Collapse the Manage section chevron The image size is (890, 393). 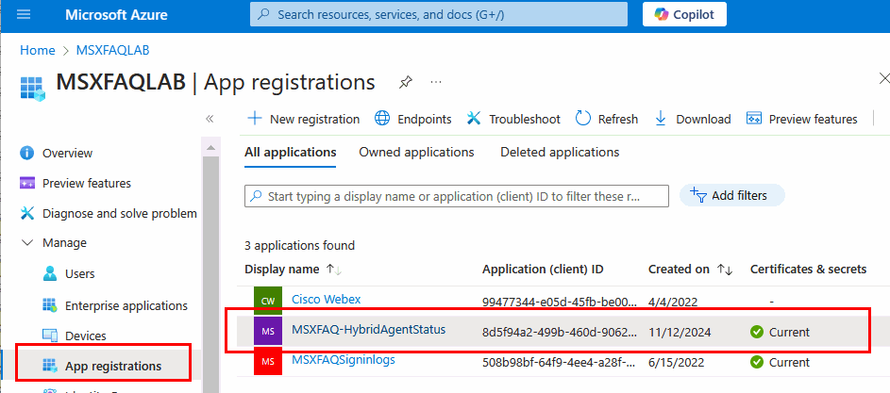pos(26,243)
